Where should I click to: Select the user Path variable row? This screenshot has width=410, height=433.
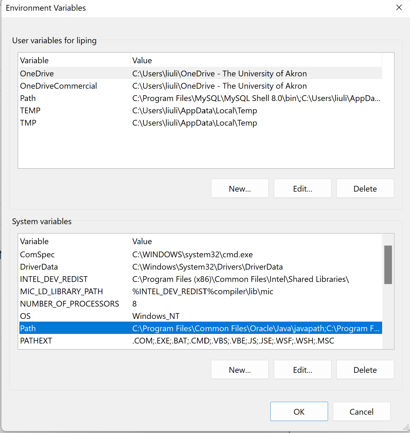tap(201, 98)
